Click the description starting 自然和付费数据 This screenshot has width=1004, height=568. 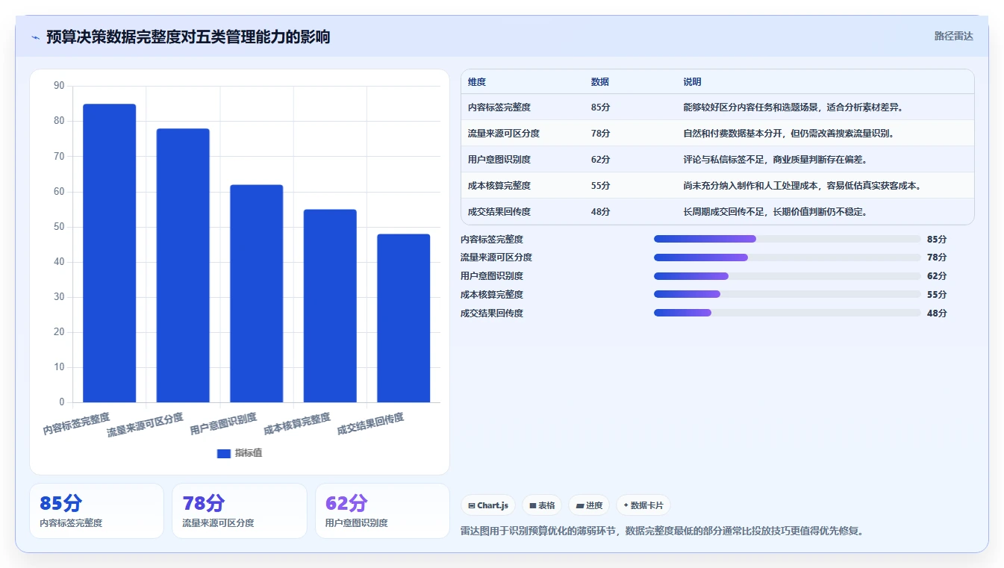789,134
